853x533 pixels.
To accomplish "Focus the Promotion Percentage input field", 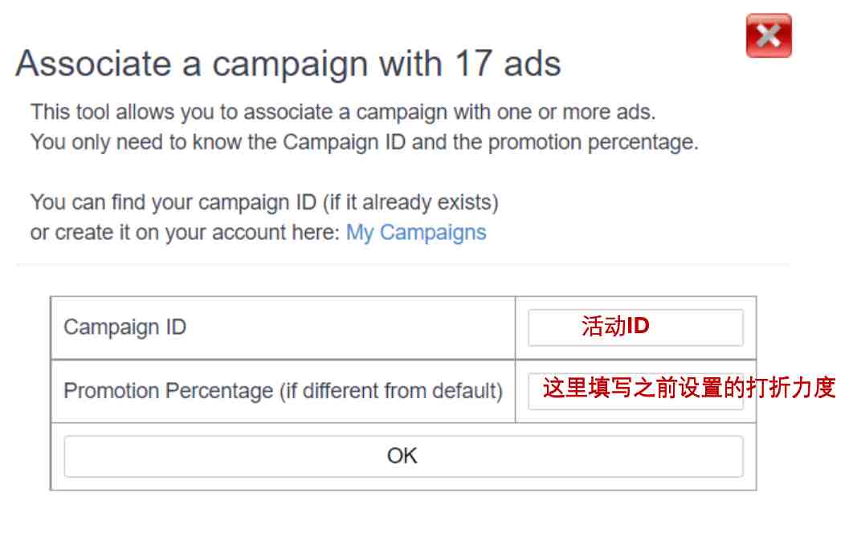I will [x=635, y=390].
